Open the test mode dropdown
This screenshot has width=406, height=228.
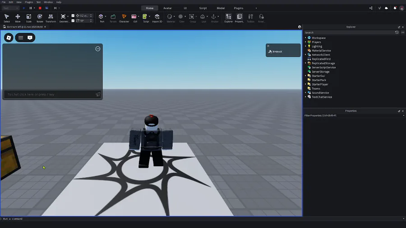point(10,8)
